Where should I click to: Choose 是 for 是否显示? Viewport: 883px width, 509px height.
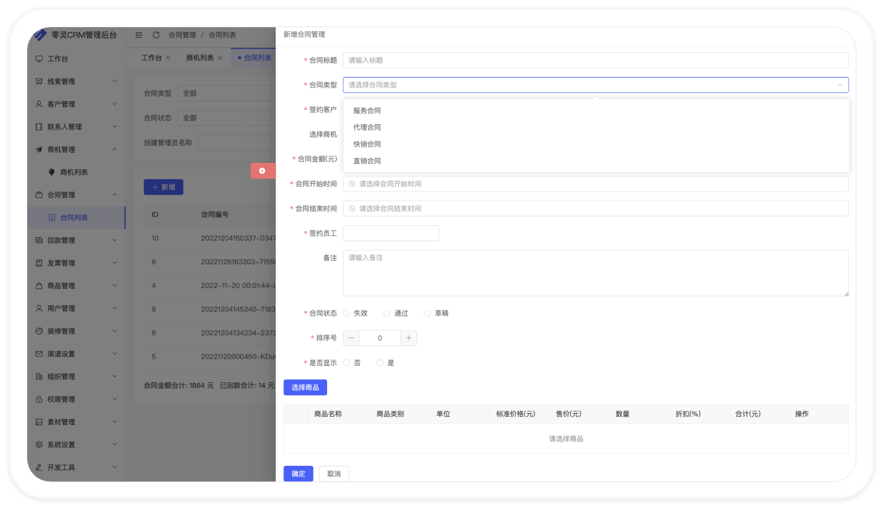(380, 363)
